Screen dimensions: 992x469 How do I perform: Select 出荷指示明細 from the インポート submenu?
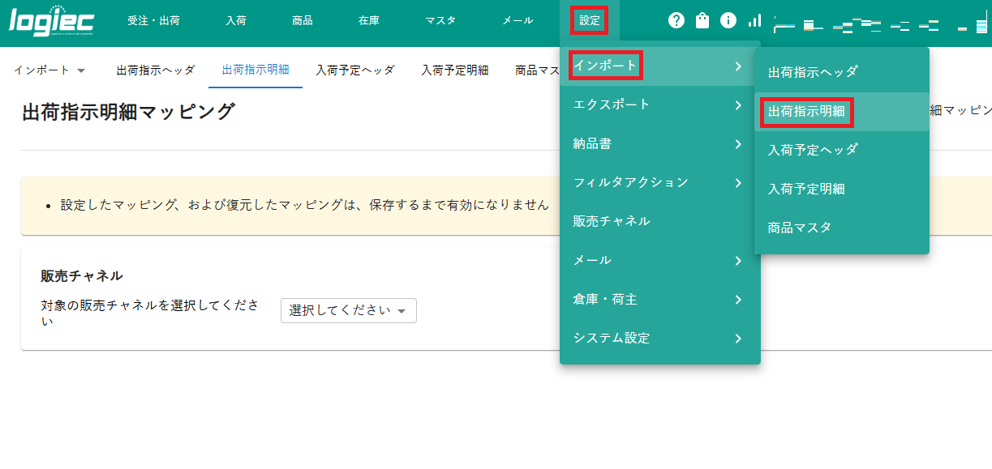(x=805, y=110)
